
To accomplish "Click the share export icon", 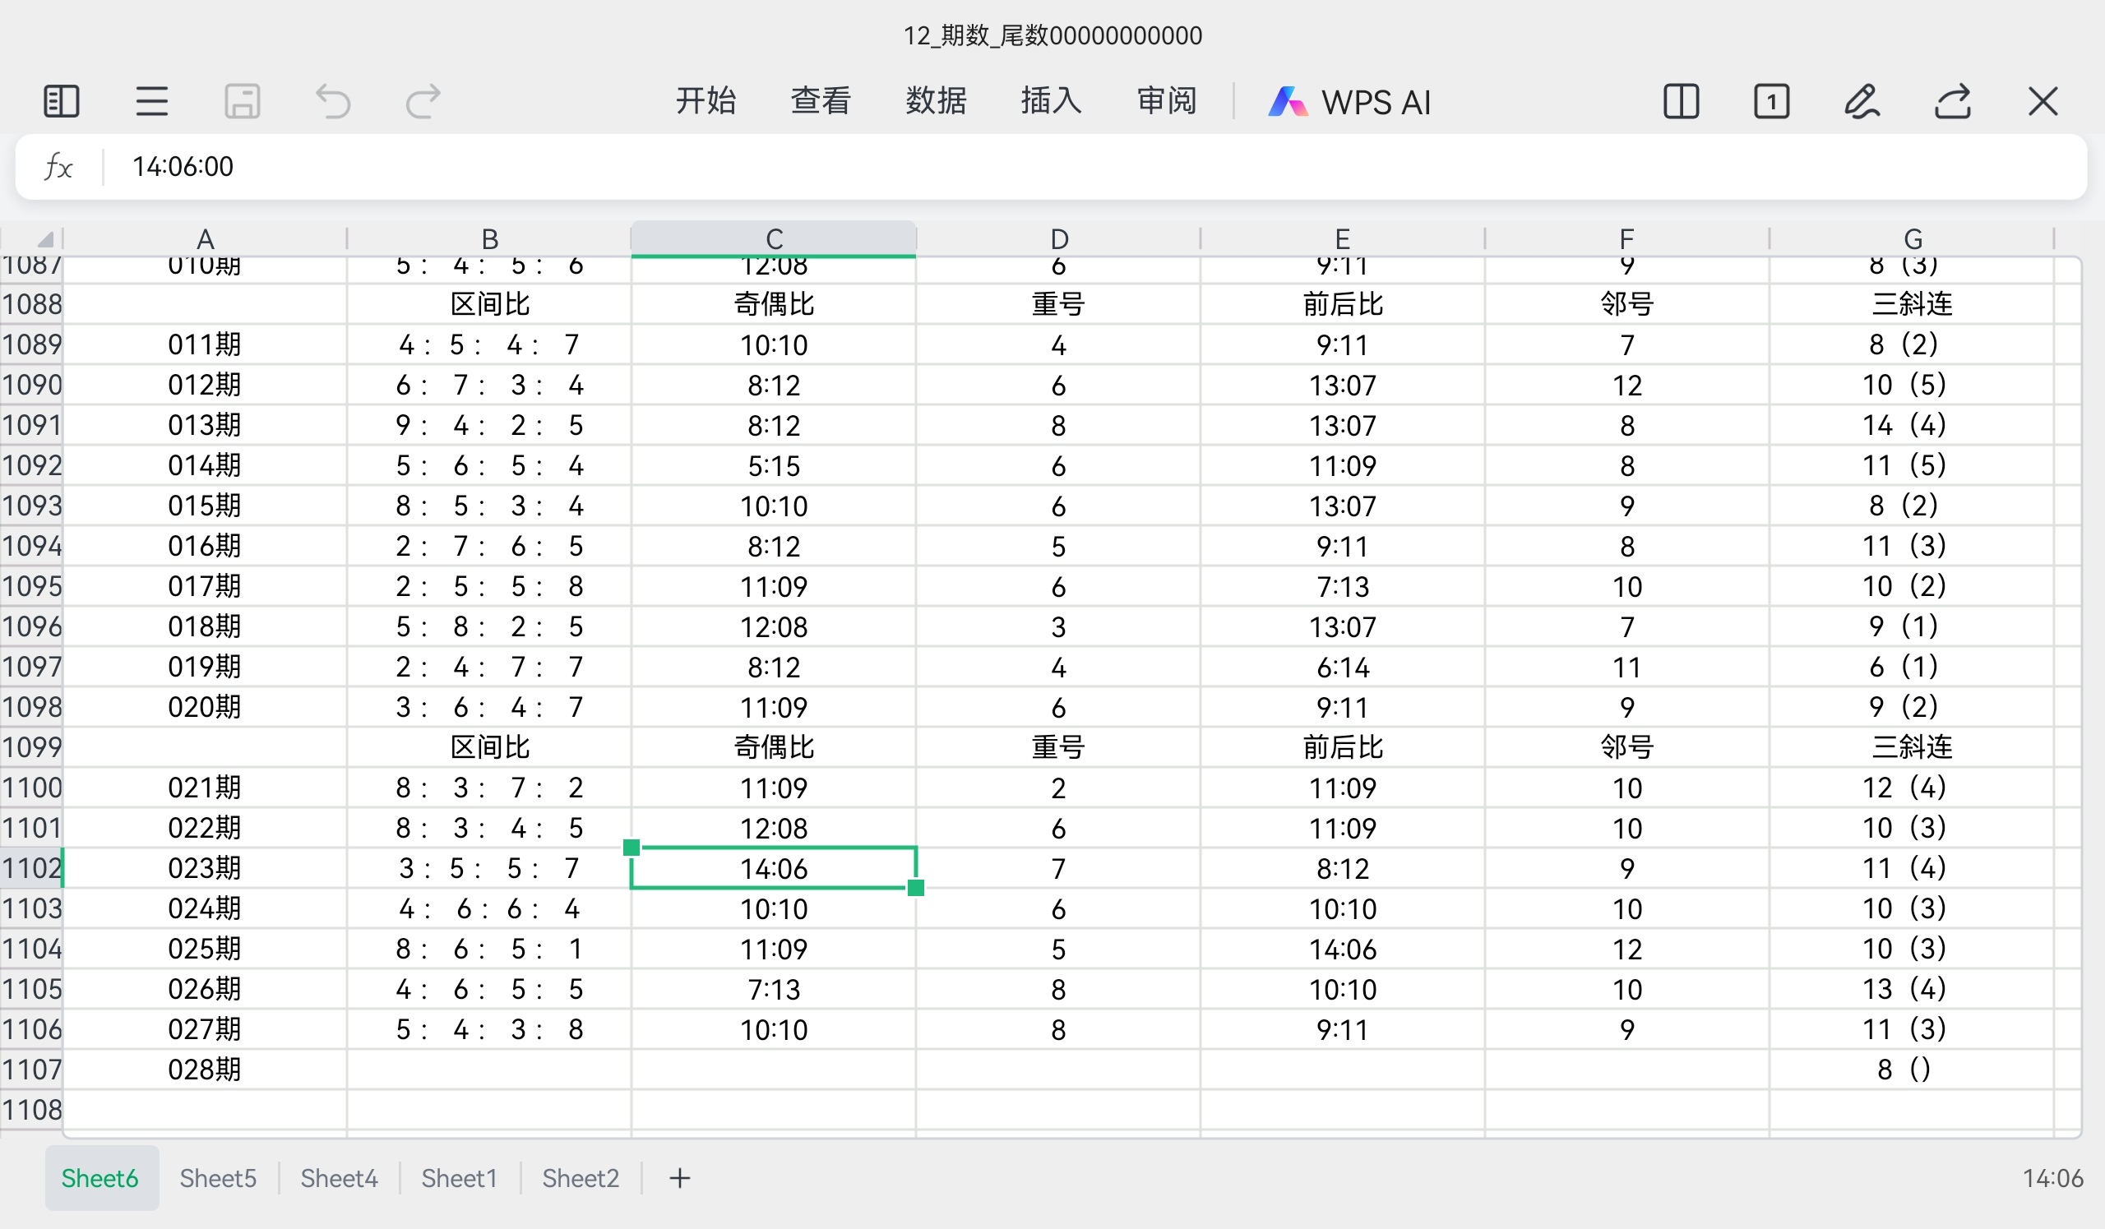I will coord(1953,102).
